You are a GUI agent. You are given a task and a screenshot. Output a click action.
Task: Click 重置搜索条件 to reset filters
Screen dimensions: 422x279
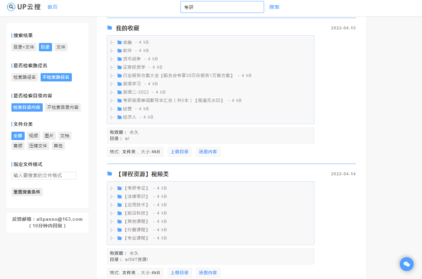(27, 192)
